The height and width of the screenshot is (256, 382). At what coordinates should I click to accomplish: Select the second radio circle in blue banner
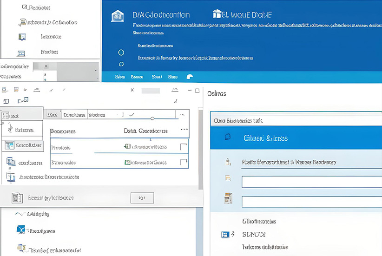coord(121,64)
